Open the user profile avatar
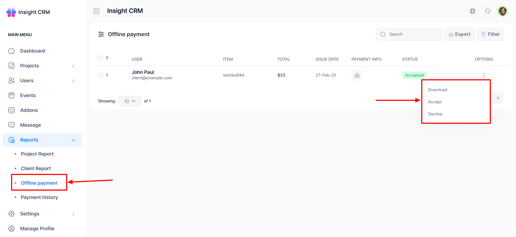 [x=502, y=11]
